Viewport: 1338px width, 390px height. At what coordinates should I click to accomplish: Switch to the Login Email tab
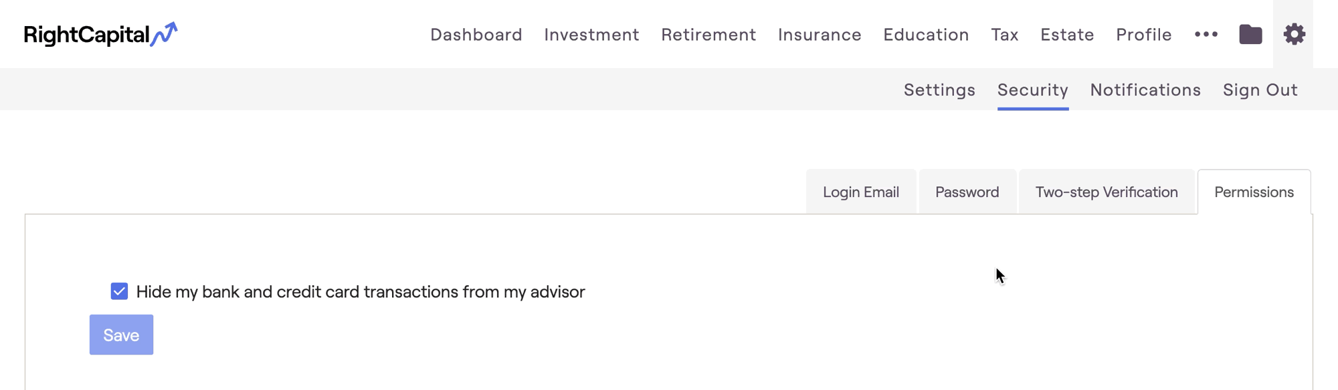pos(860,192)
